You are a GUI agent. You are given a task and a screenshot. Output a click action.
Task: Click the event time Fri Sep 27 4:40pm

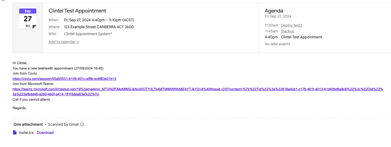click(x=99, y=20)
